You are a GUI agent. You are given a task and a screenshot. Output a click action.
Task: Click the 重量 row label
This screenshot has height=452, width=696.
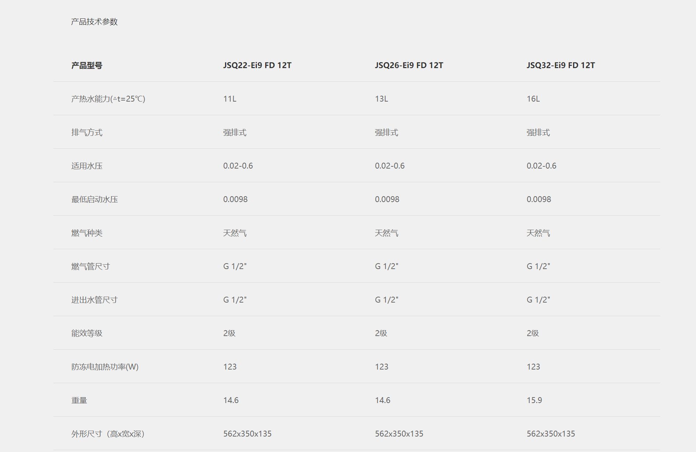pos(79,400)
